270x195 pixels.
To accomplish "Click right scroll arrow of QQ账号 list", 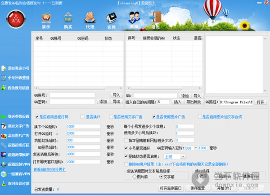I will [121, 88].
